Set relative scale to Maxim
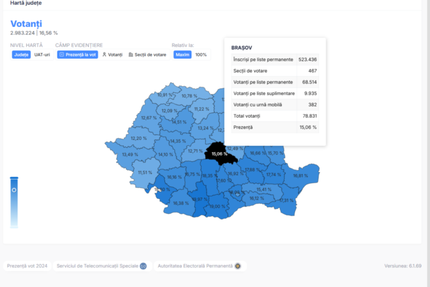This screenshot has width=430, height=287. [182, 55]
